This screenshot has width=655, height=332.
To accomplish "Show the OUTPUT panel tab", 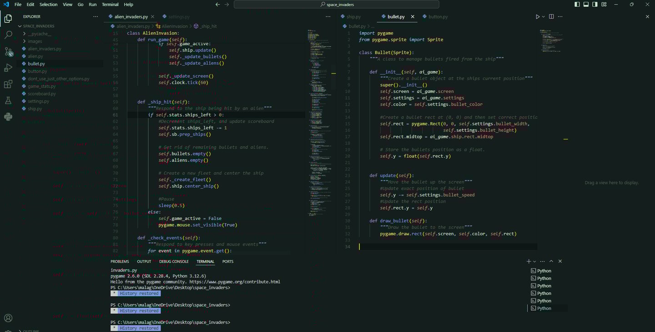I will [x=144, y=262].
